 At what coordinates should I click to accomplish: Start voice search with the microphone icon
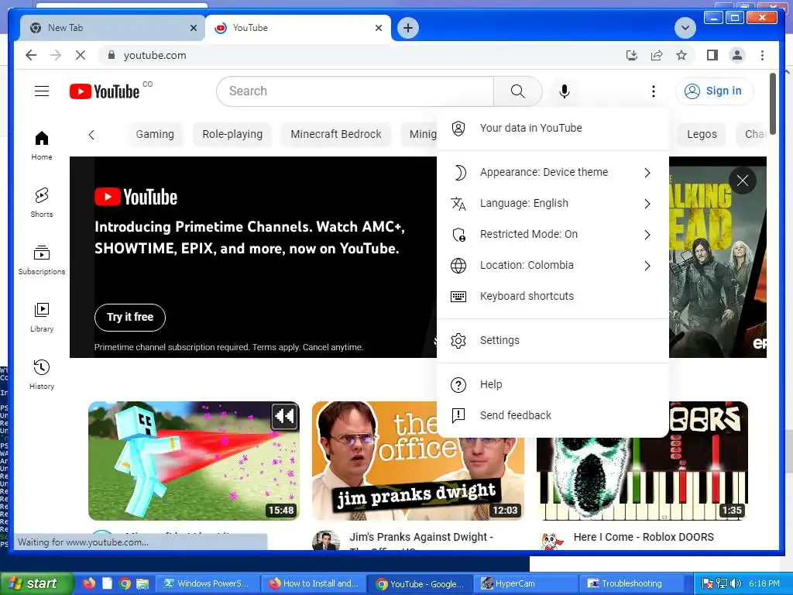tap(565, 91)
